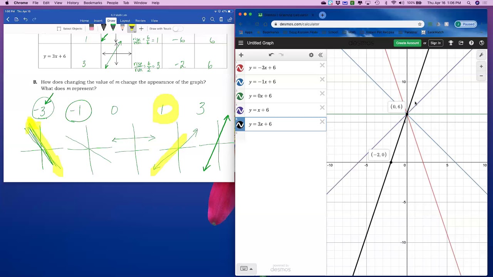Image resolution: width=493 pixels, height=277 pixels.
Task: Delete the y = -3x + 6 expression
Action: pyautogui.click(x=322, y=65)
